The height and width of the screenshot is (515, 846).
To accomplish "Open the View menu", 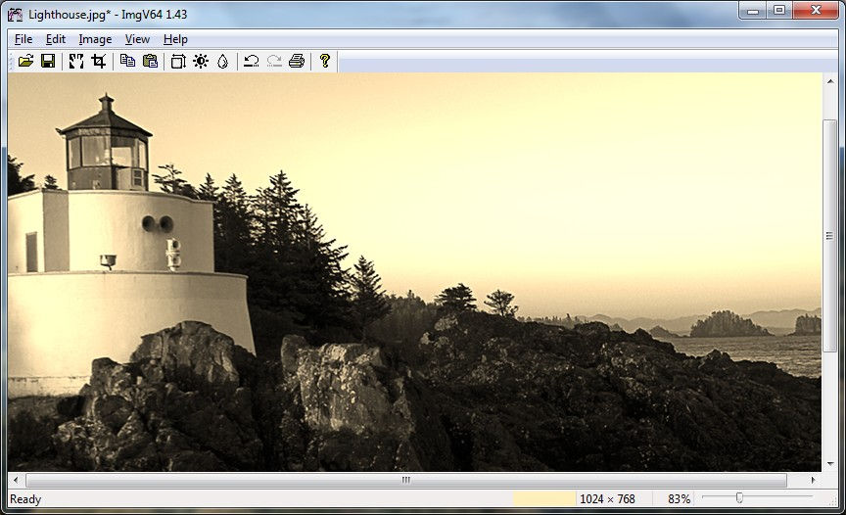I will click(137, 39).
